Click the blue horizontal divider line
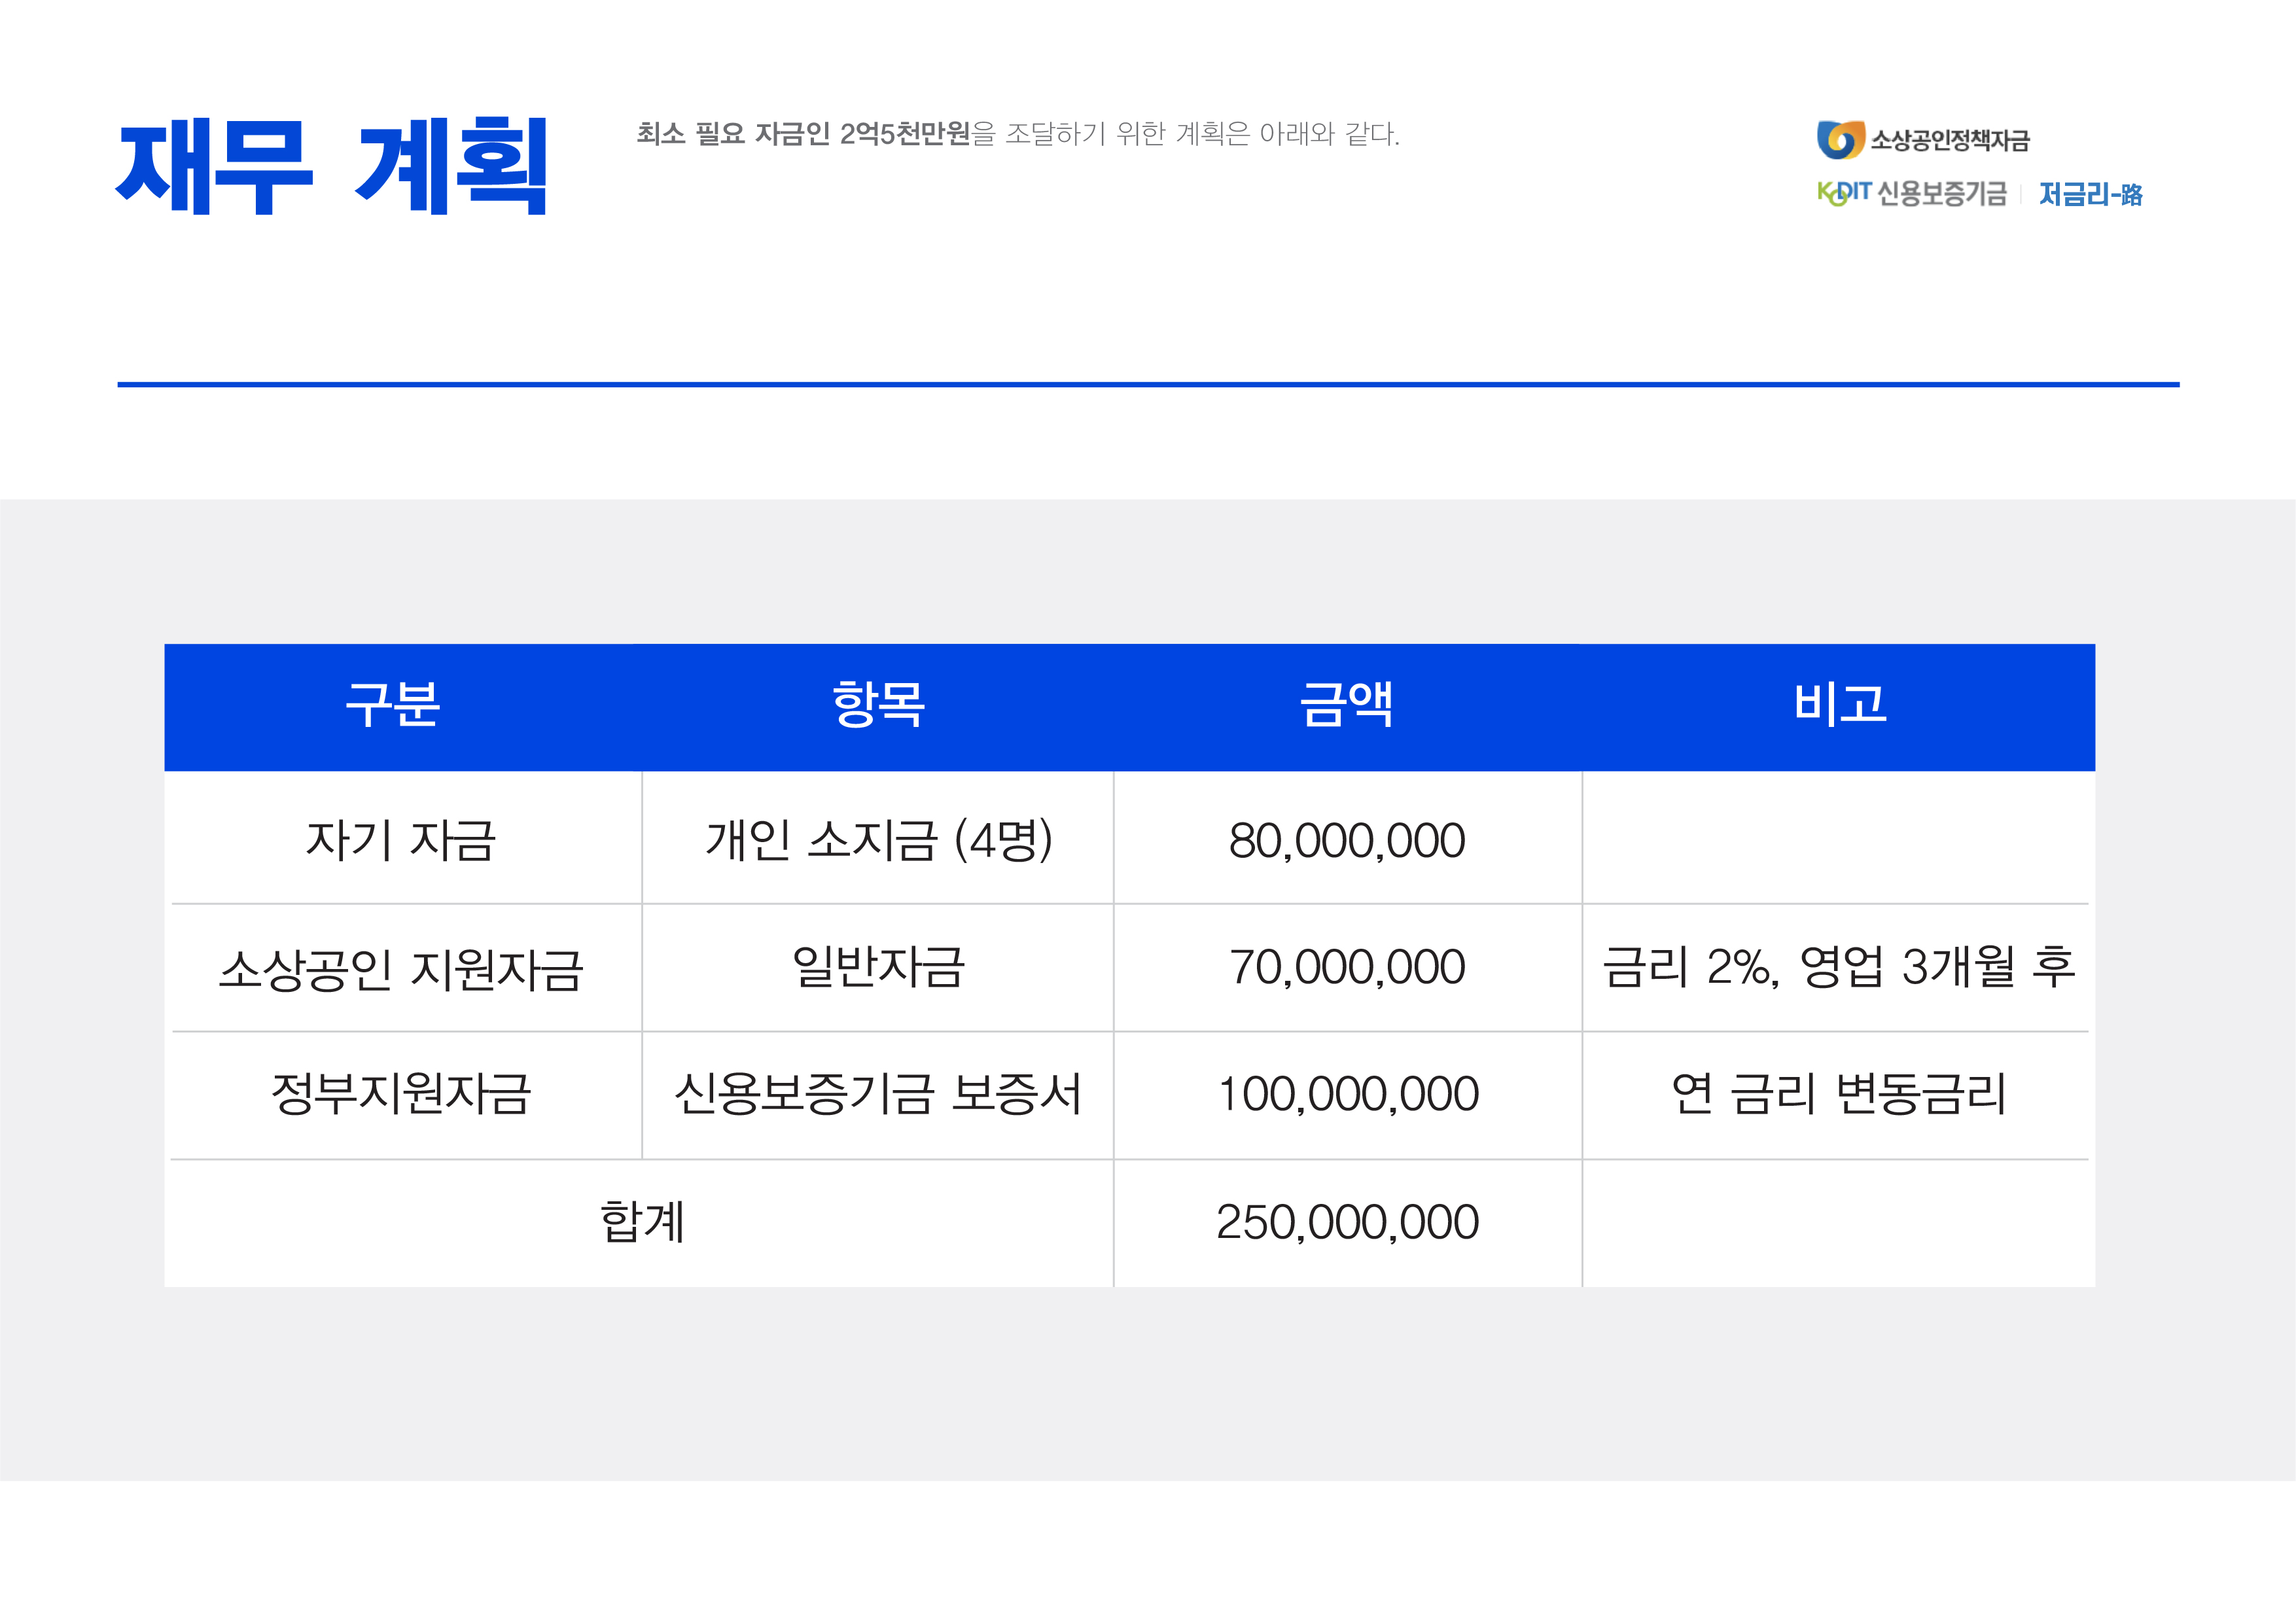The width and height of the screenshot is (2296, 1624). (x=1148, y=384)
